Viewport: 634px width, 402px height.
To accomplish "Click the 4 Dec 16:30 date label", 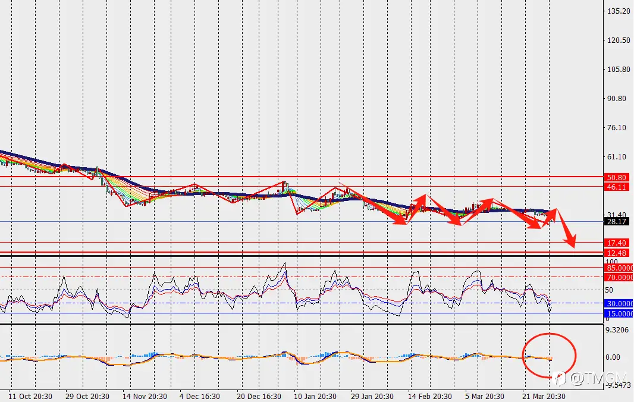I will [x=200, y=396].
